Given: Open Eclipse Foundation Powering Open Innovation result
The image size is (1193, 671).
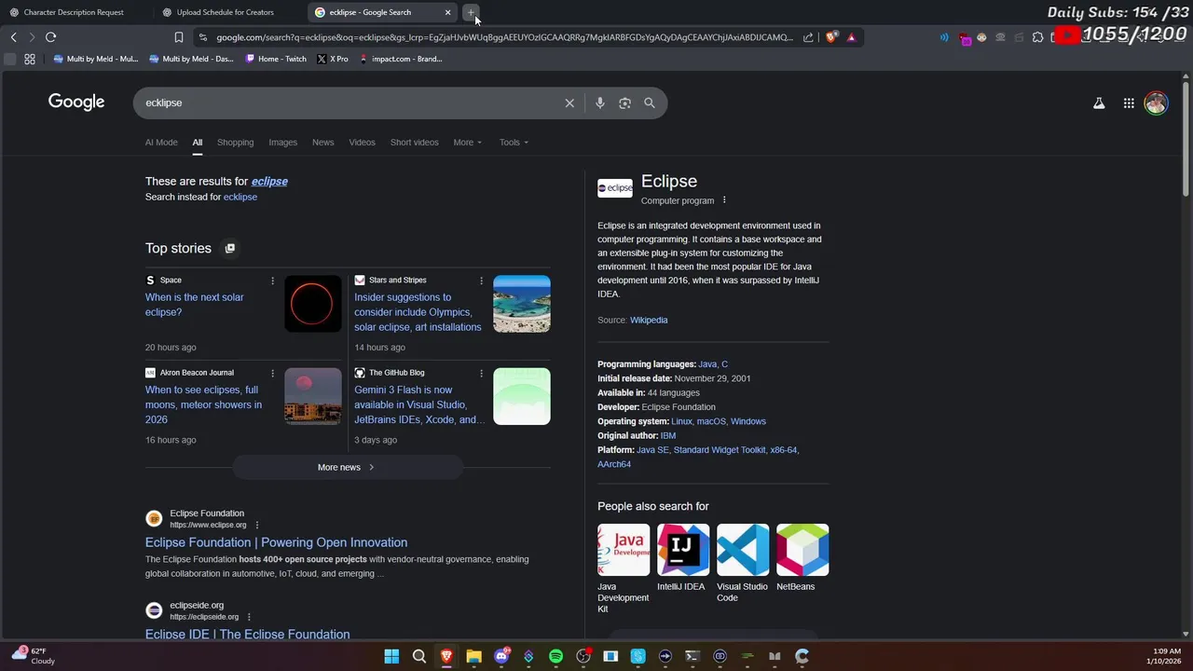Looking at the screenshot, I should (x=276, y=542).
